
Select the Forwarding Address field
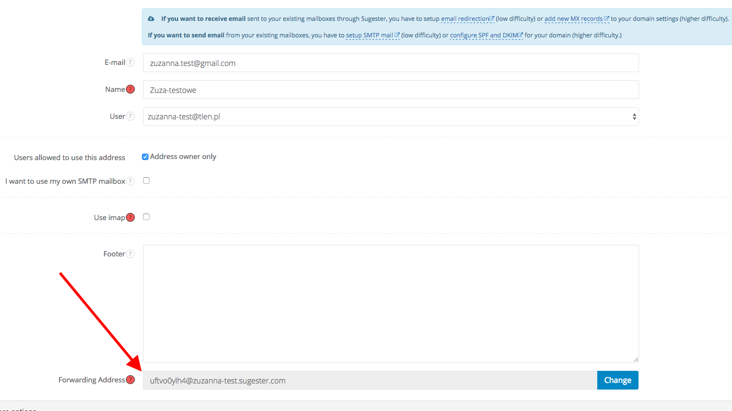(x=370, y=380)
